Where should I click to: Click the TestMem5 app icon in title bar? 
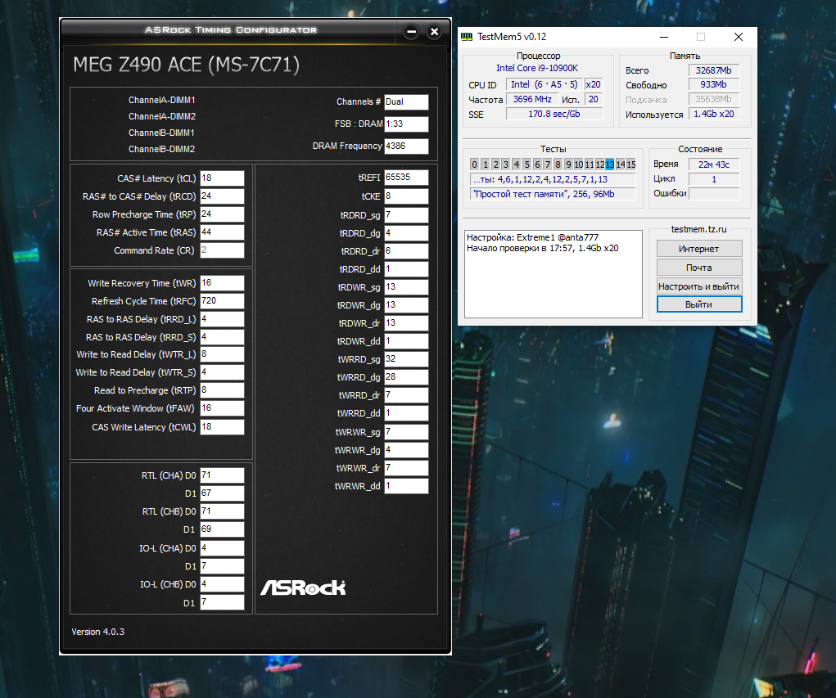[x=467, y=37]
